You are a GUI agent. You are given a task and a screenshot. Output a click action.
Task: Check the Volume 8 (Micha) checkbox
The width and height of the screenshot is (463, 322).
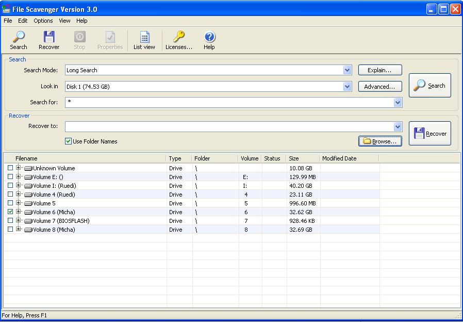10,229
